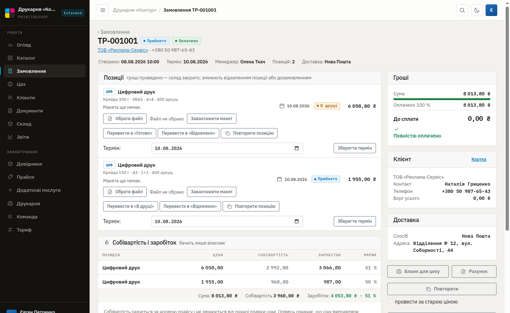This screenshot has width=510, height=313.
Task: Toggle dark mode with the moon icon
Action: click(x=477, y=10)
